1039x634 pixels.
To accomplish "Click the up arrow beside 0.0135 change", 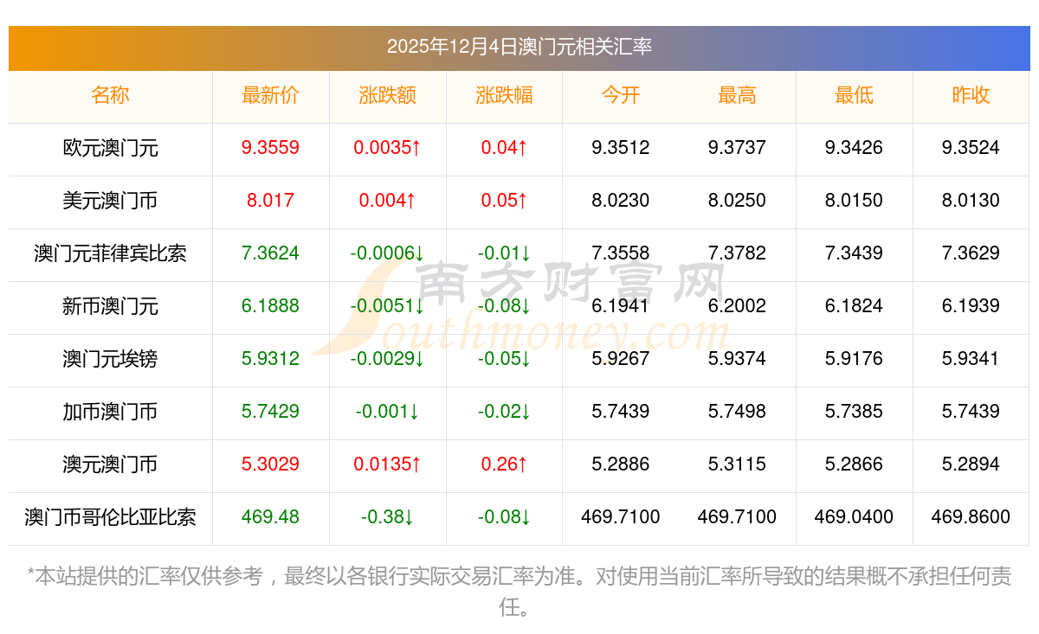I will pyautogui.click(x=416, y=464).
